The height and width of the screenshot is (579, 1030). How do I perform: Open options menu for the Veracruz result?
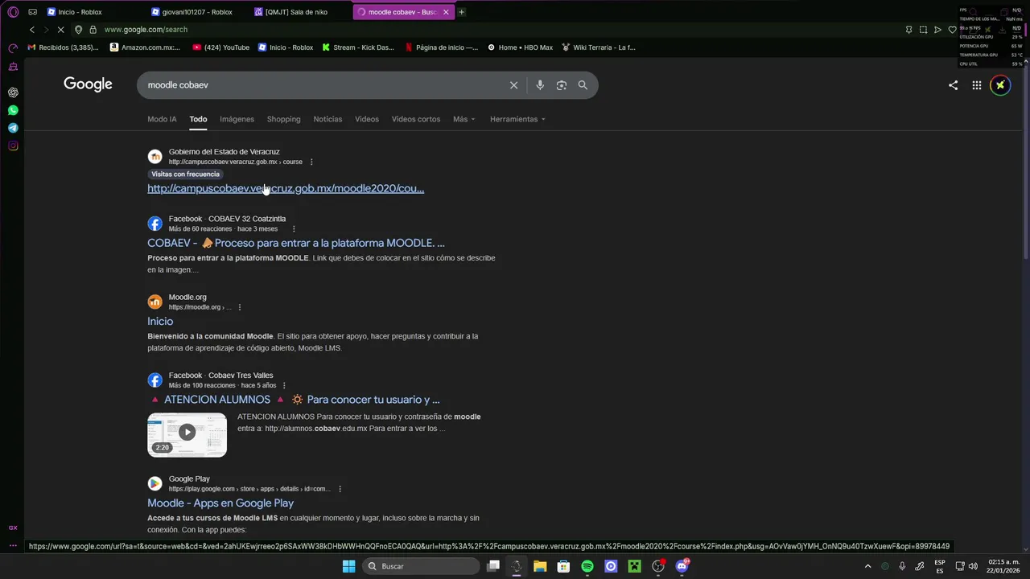coord(311,162)
